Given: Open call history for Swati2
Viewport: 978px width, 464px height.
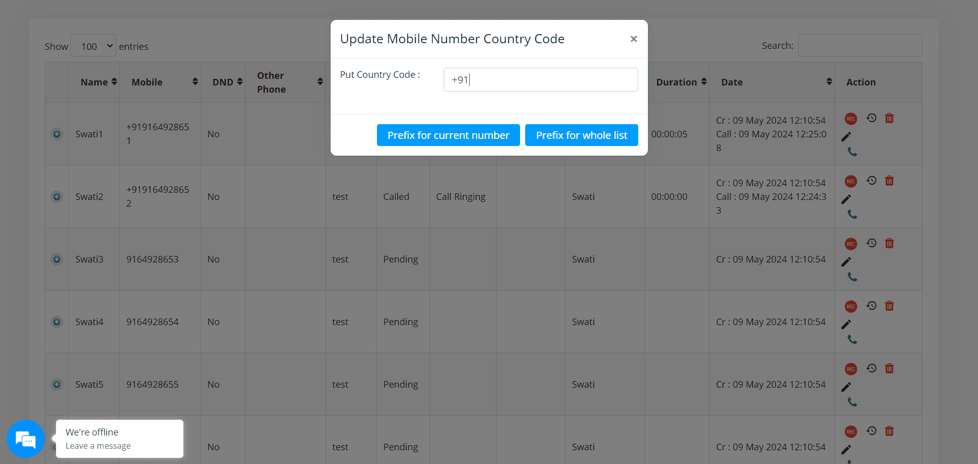Looking at the screenshot, I should 872,181.
